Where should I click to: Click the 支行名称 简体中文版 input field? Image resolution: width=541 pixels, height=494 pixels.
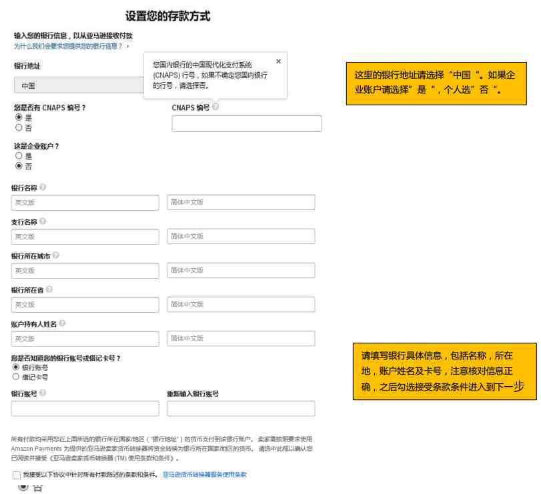[x=241, y=237]
